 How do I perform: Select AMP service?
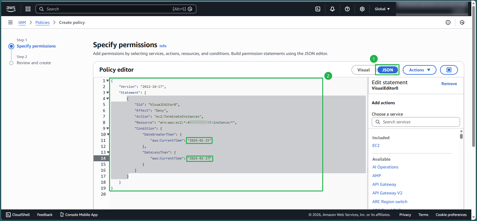tap(377, 176)
